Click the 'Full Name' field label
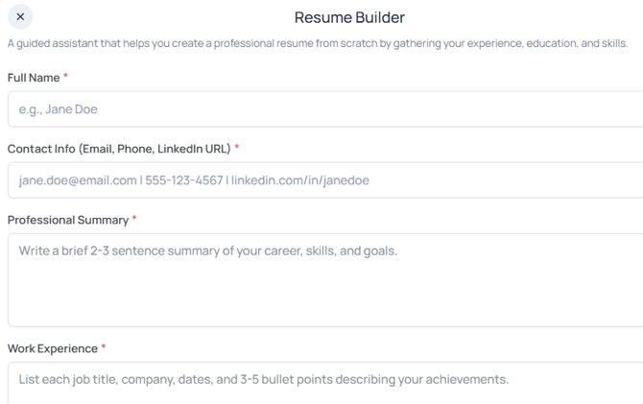Screen dimensions: 643x404 (34, 78)
